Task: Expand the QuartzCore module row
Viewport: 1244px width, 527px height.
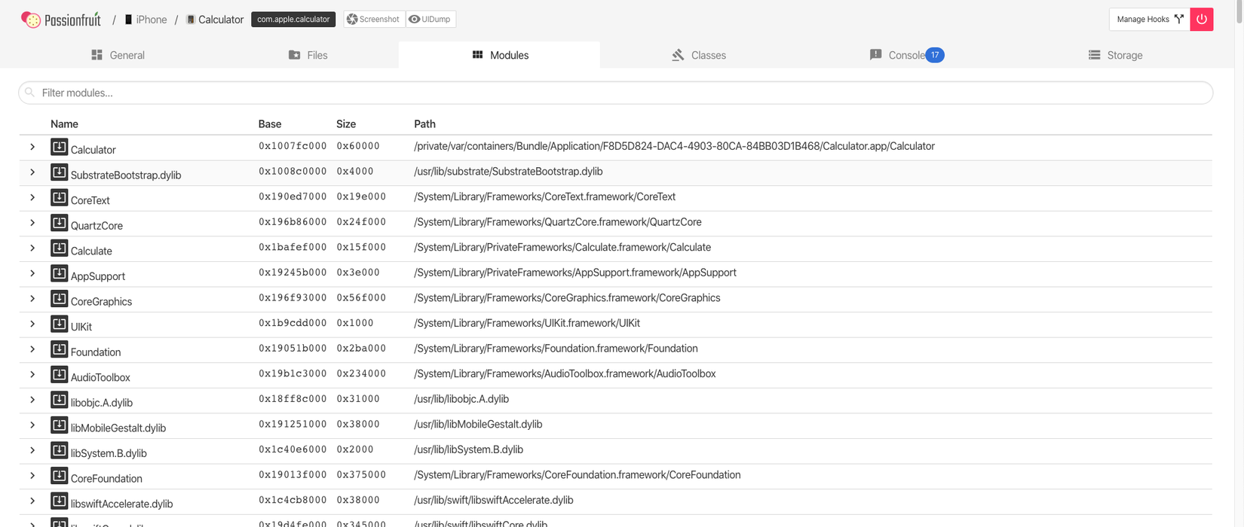Action: pos(32,223)
